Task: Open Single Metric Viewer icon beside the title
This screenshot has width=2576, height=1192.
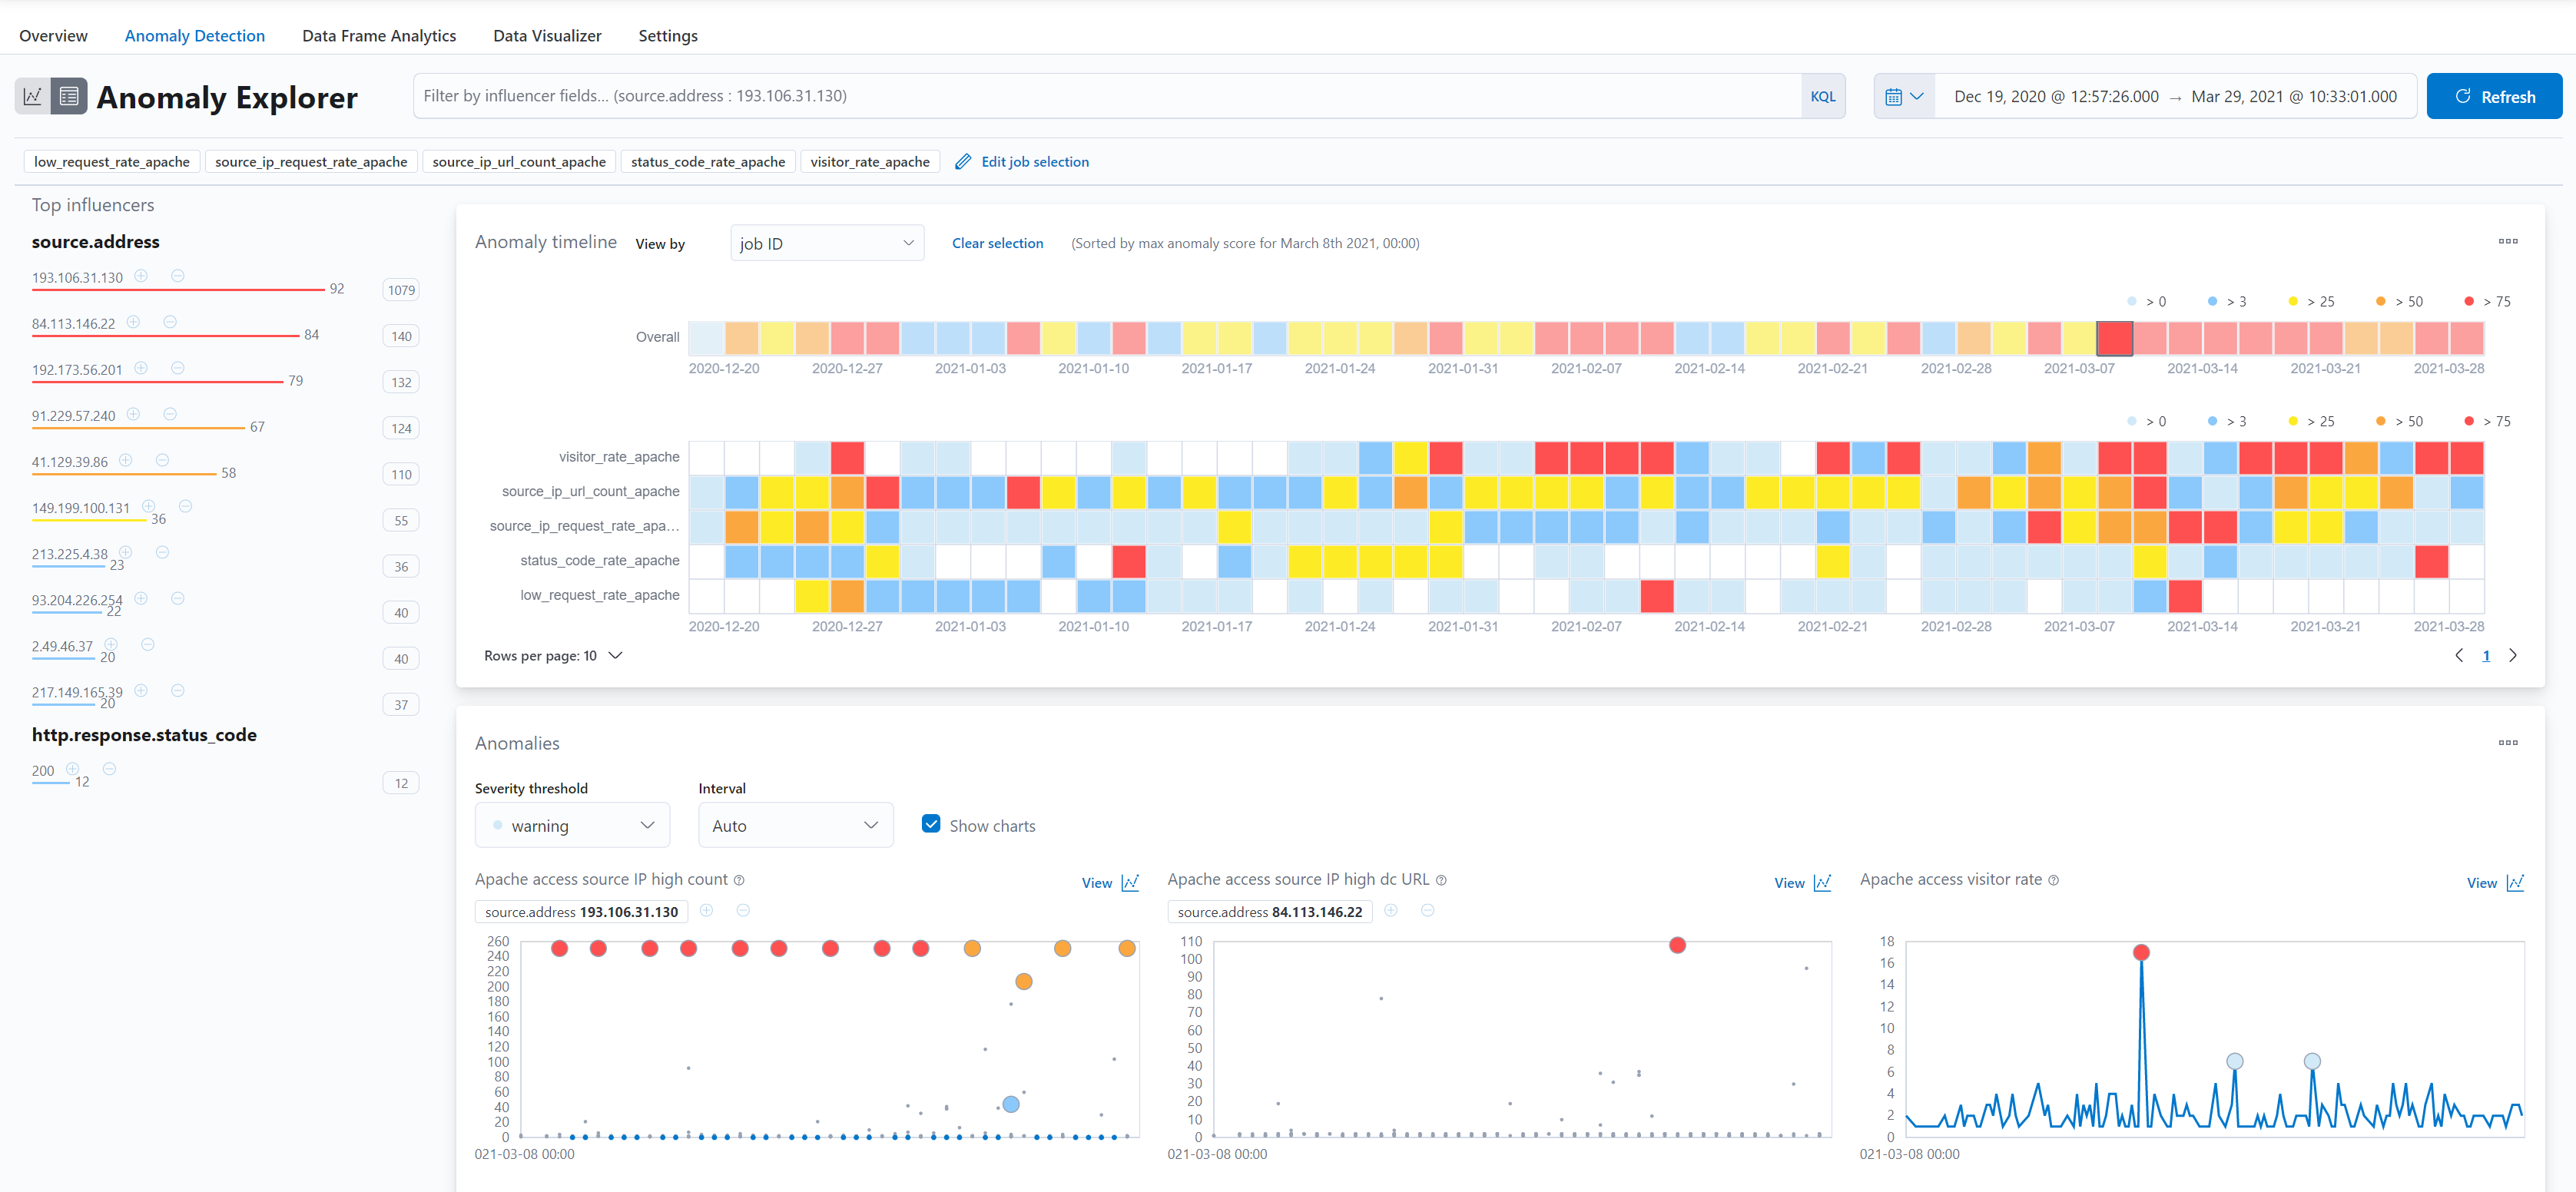Action: pyautogui.click(x=32, y=96)
